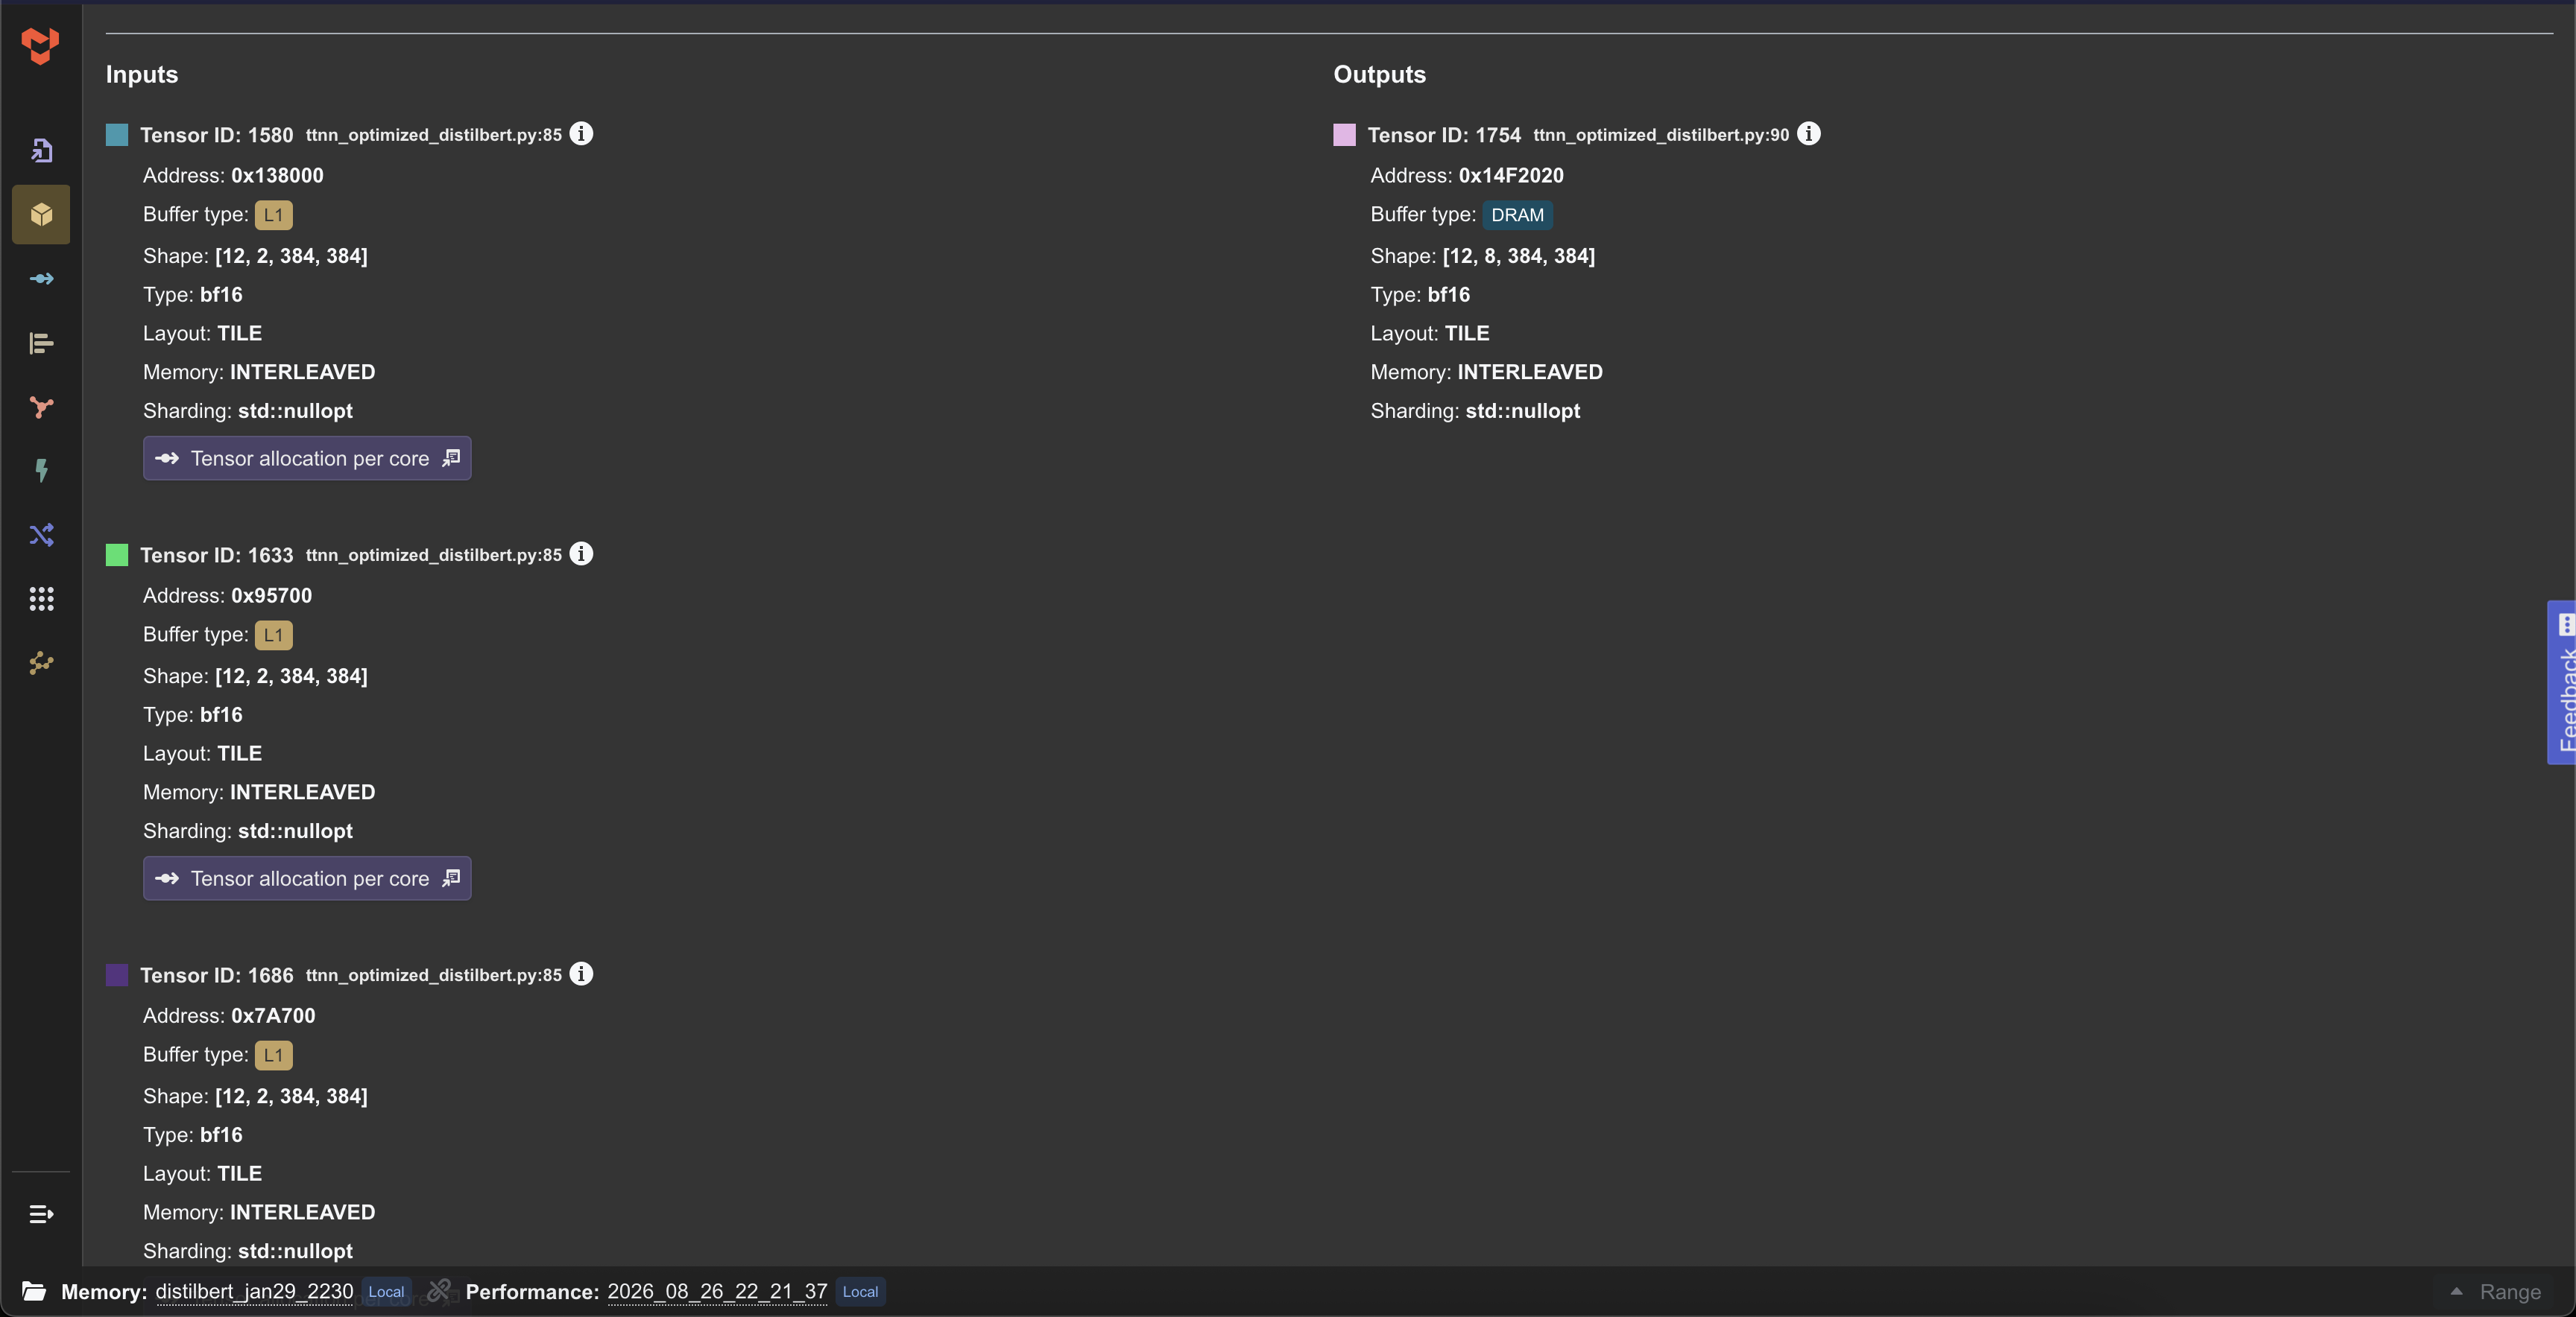Click the L1 buffer tag of Tensor 1580
Screen dimensions: 2576x1317
coord(273,215)
